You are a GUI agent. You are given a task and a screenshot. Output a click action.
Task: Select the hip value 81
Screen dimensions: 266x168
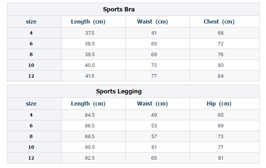221,158
